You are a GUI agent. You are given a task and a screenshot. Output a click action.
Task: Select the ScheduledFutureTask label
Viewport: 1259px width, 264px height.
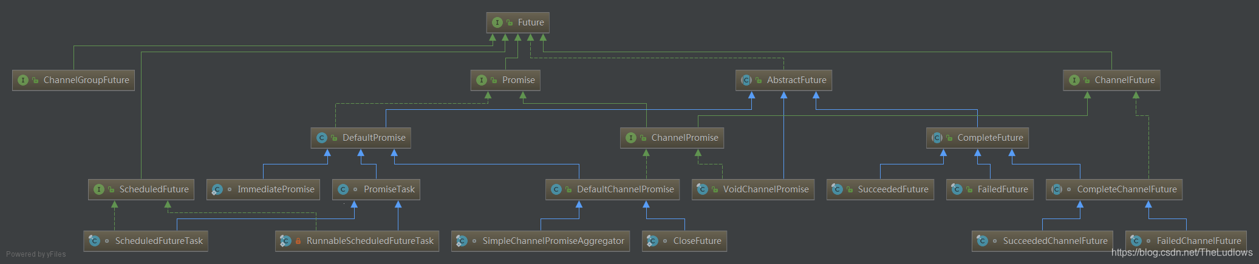coord(159,241)
